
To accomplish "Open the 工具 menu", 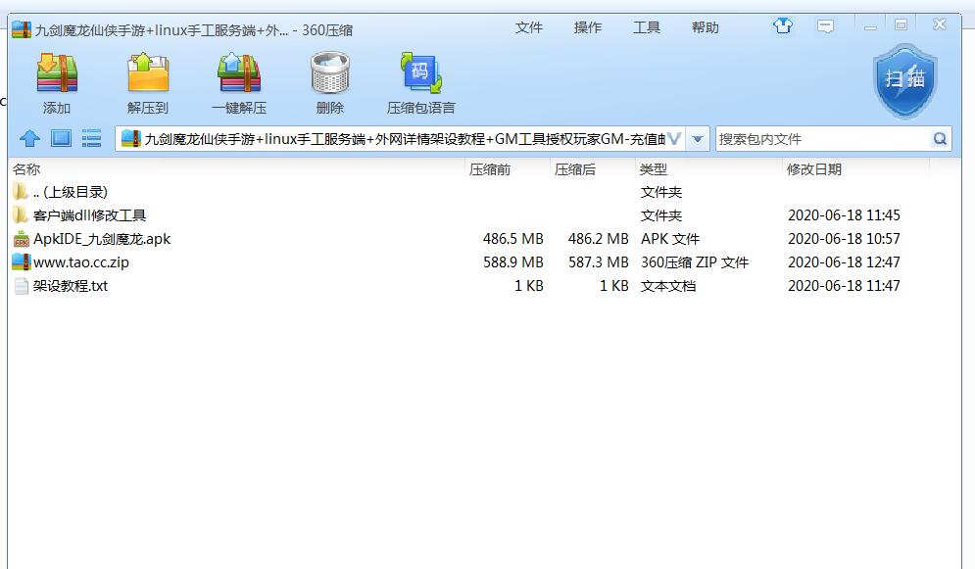I will click(x=647, y=27).
